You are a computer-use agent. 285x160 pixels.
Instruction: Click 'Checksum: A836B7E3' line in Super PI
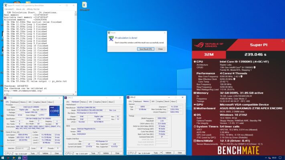coord(16,86)
